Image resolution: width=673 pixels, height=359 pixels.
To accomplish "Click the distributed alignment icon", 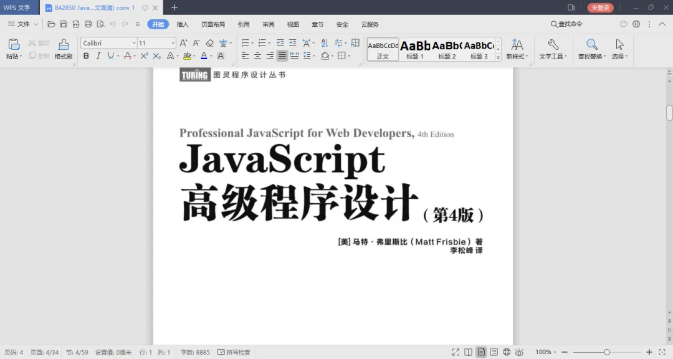I will pos(294,56).
